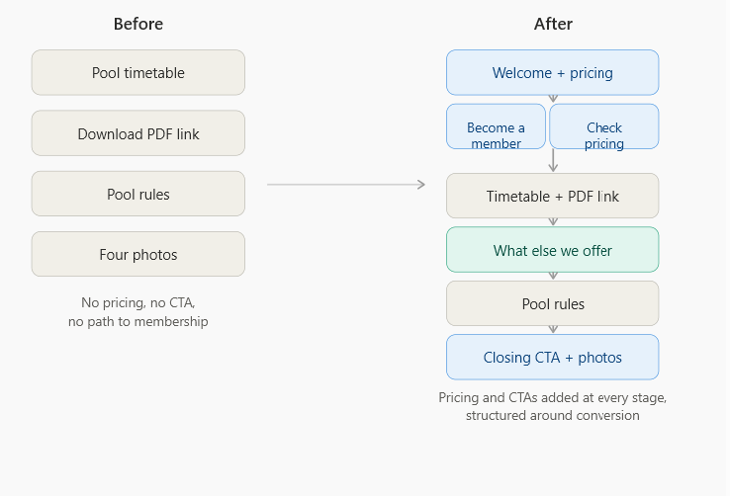
Task: Select the Pool rules box under After
Action: [553, 303]
